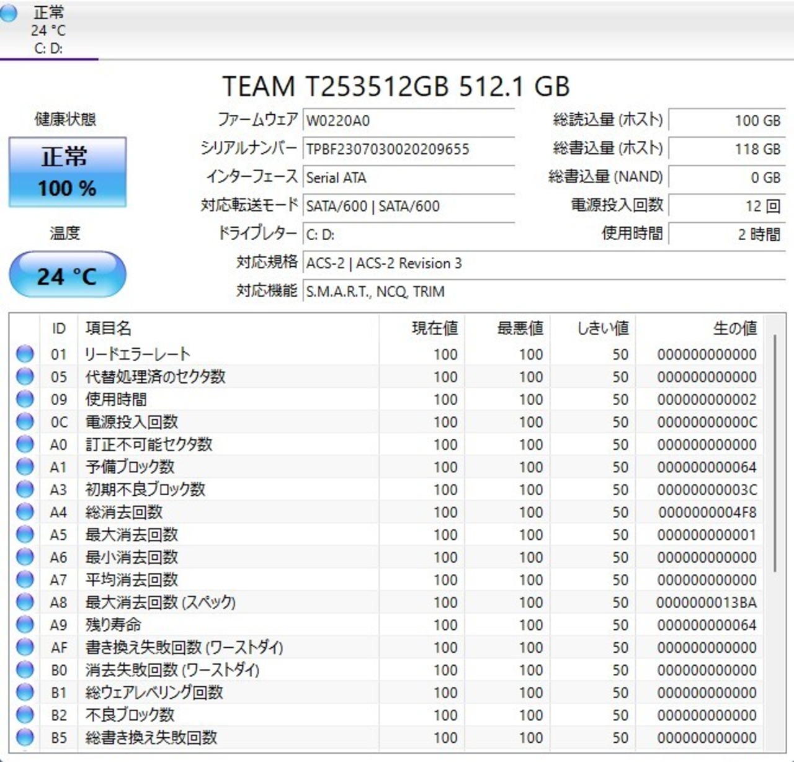Click the status circle for row 09 使用時間
The image size is (794, 762).
[25, 399]
